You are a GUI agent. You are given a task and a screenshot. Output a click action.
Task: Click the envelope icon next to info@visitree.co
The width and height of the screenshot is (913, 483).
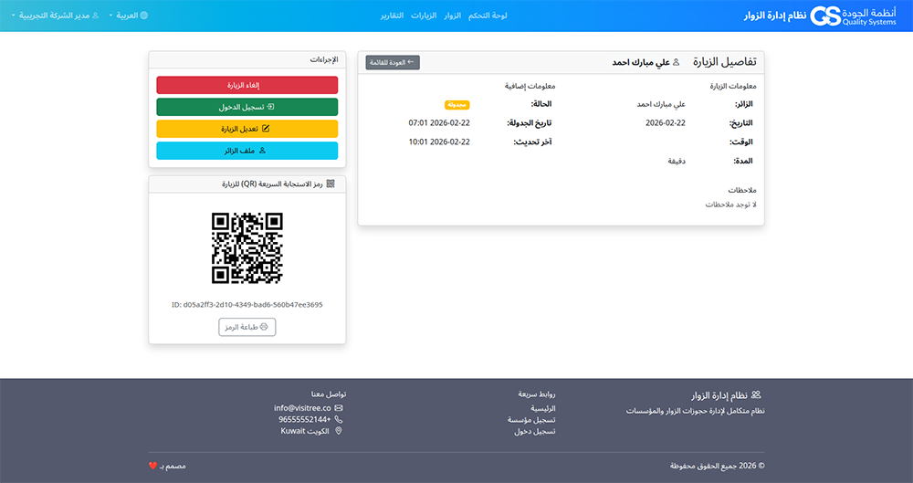point(339,407)
